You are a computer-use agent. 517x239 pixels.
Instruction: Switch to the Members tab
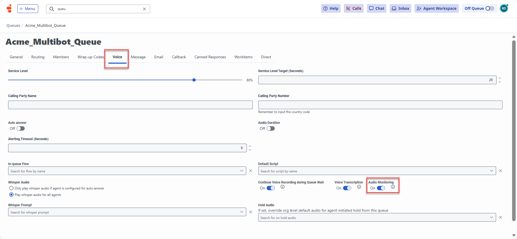[61, 57]
